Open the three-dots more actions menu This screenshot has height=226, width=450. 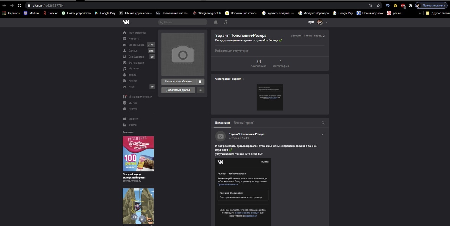pos(200,90)
